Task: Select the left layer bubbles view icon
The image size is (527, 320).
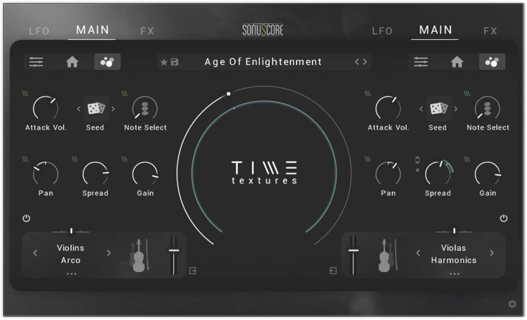Action: point(107,62)
